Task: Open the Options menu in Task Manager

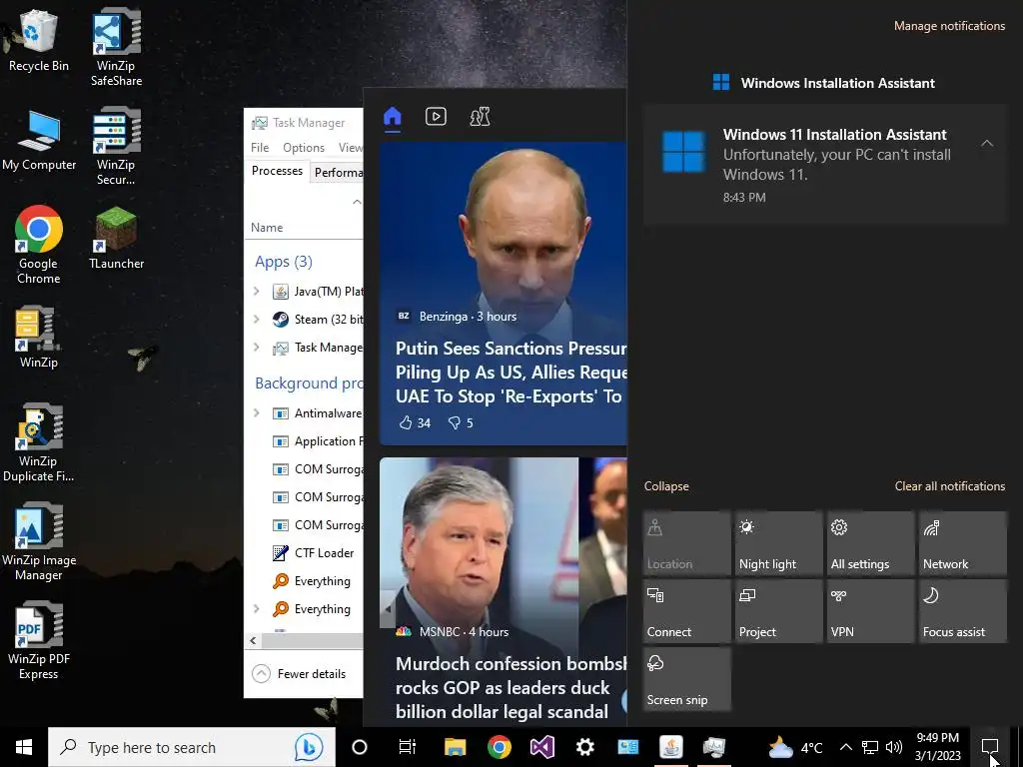Action: 304,148
